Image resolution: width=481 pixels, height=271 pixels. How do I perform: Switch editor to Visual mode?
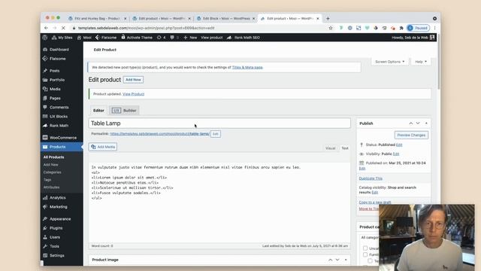coord(330,148)
